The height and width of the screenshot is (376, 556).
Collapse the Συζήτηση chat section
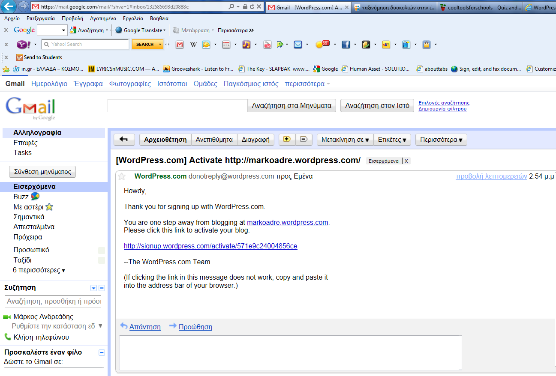click(102, 288)
